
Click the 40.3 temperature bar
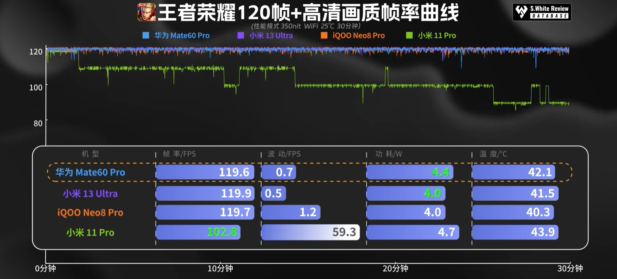513,212
